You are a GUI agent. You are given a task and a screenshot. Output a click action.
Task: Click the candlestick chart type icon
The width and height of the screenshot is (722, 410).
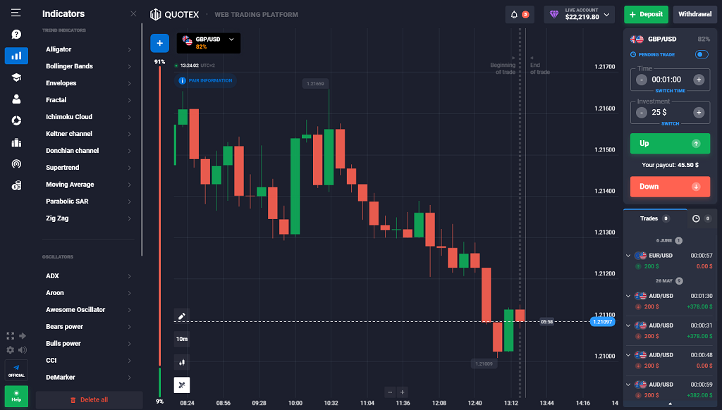(x=181, y=361)
